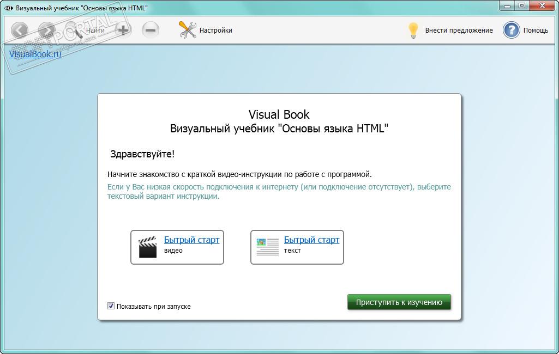The image size is (559, 354).
Task: Go back with the left arrow button
Action: click(20, 30)
